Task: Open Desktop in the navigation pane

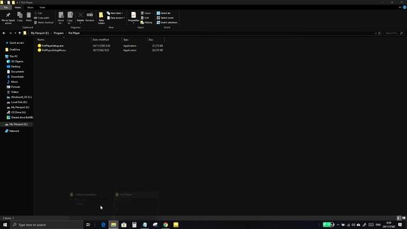Action: [x=15, y=66]
